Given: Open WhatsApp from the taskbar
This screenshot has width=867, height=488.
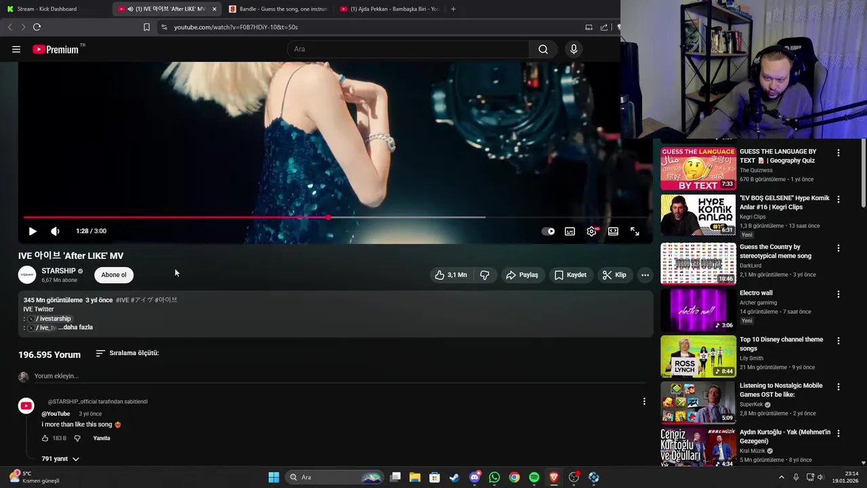Looking at the screenshot, I should point(494,477).
